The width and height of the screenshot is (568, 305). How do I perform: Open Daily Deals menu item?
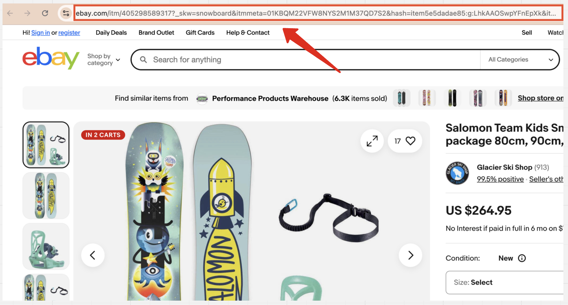(111, 33)
